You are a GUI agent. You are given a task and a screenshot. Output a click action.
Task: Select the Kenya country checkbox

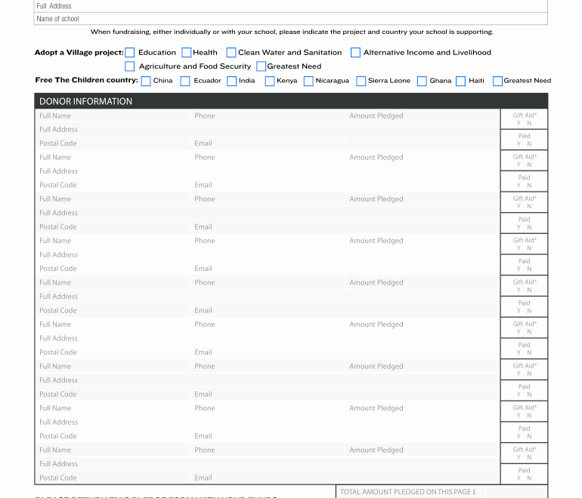click(269, 81)
